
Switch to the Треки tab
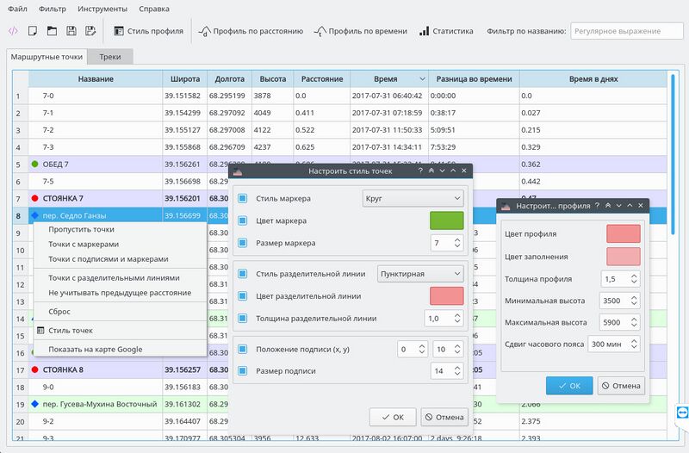(109, 57)
